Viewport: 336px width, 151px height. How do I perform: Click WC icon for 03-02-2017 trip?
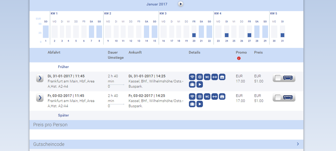point(207,97)
